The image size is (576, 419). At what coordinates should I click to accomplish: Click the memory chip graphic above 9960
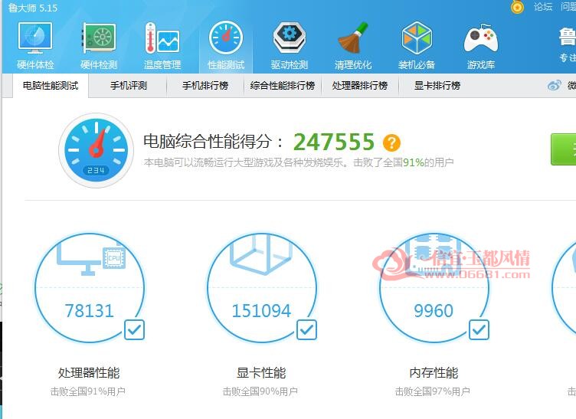[x=434, y=255]
